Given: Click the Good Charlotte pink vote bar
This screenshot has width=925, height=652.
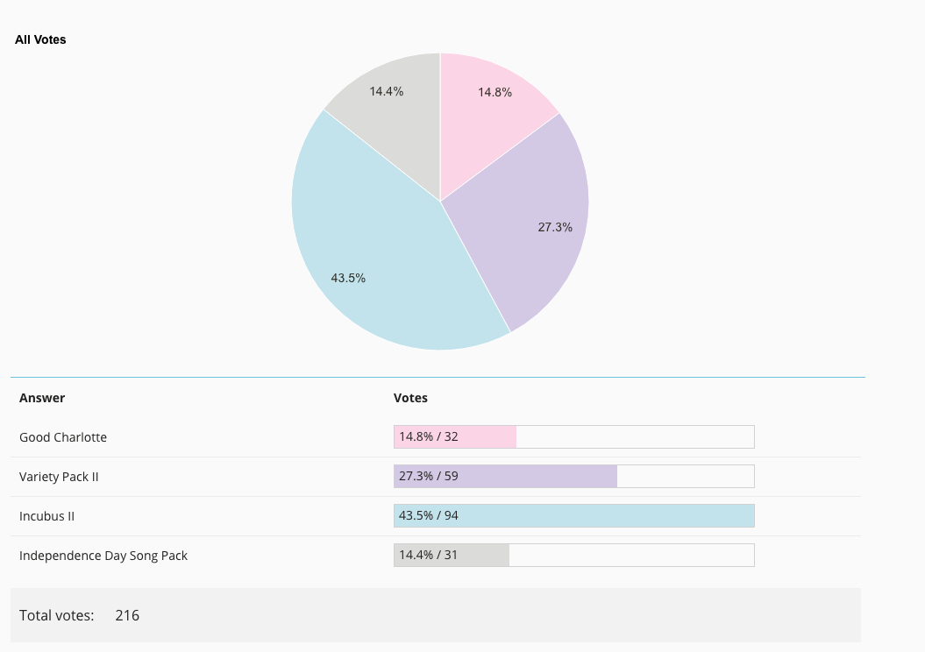Looking at the screenshot, I should [x=455, y=436].
